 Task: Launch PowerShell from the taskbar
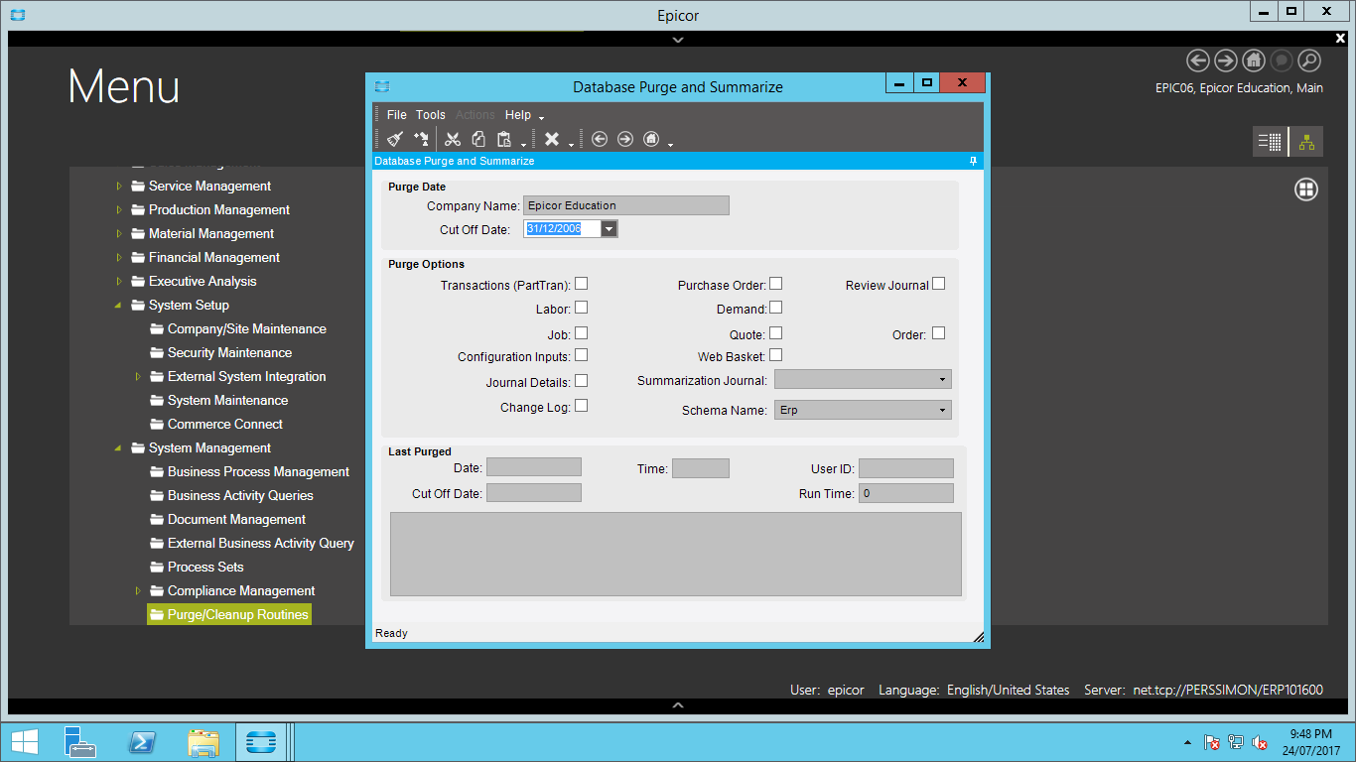[141, 742]
